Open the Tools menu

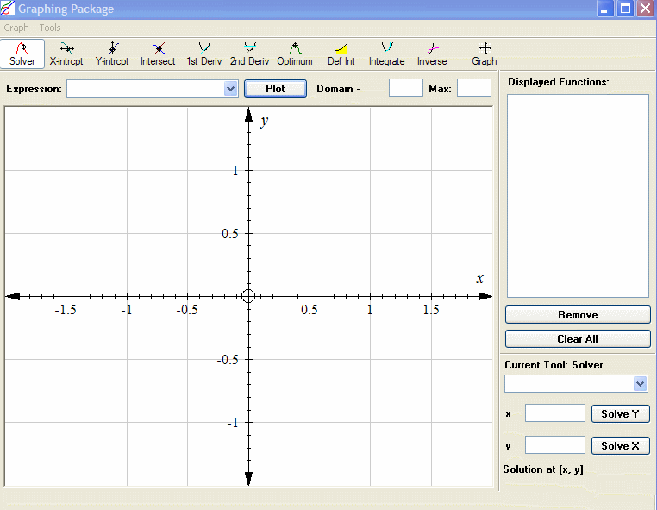50,28
